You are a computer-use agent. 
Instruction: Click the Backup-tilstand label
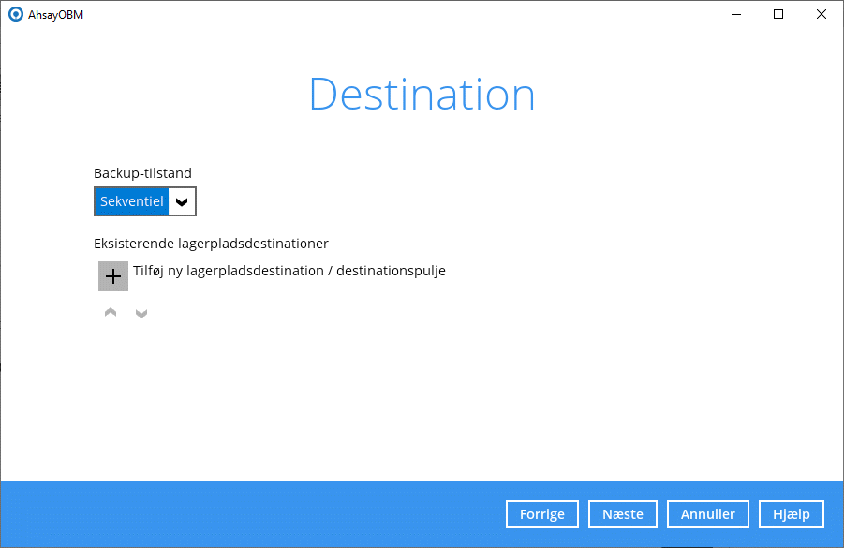coord(142,173)
